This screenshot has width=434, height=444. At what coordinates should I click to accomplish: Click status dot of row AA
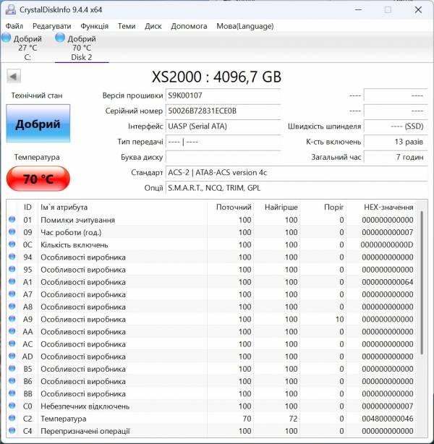tap(12, 331)
